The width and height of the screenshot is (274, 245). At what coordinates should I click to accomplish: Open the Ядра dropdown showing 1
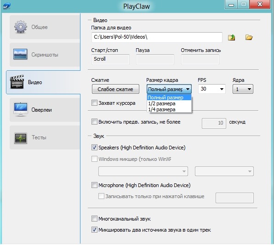point(243,89)
